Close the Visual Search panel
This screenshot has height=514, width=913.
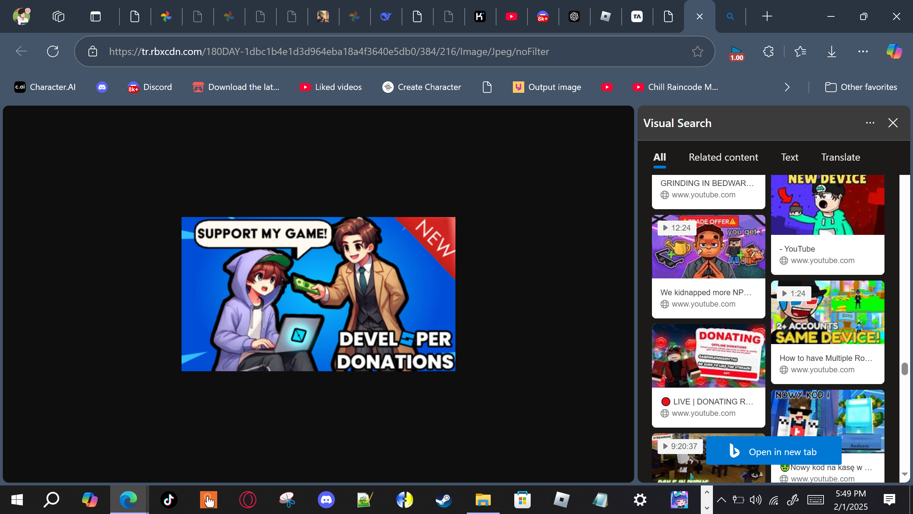pos(893,123)
